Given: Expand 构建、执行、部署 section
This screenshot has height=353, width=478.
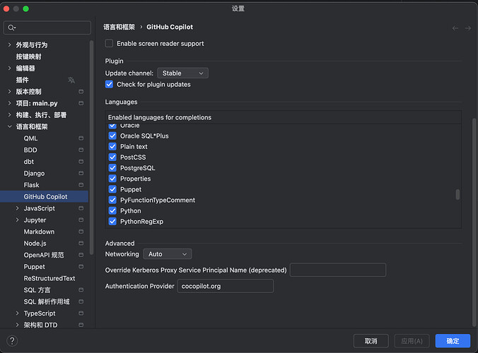Looking at the screenshot, I should pos(9,114).
